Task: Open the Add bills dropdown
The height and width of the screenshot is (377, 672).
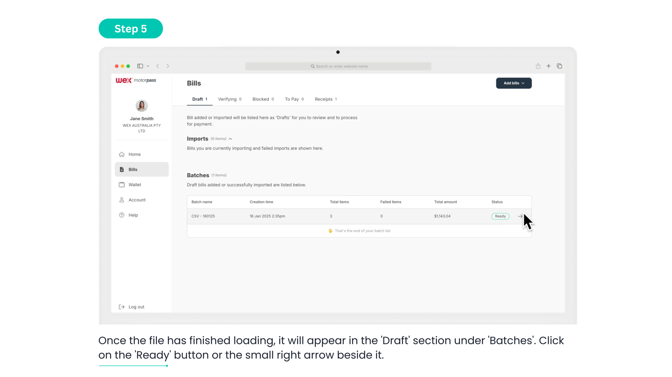Action: pyautogui.click(x=513, y=83)
